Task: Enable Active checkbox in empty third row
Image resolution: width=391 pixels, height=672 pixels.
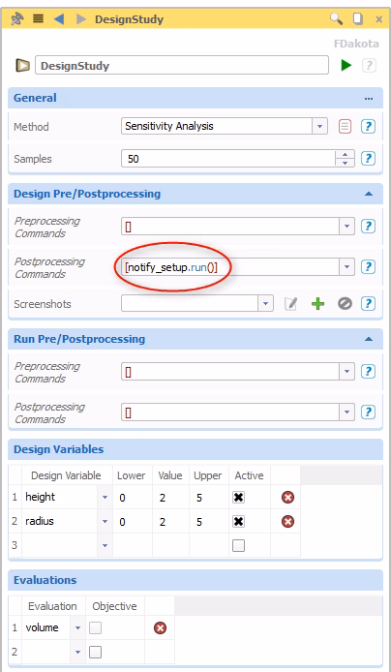Action: point(238,545)
